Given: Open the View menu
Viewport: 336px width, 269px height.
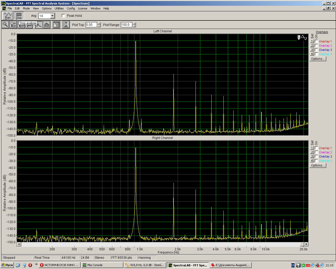Looking at the screenshot, I should [x=36, y=8].
